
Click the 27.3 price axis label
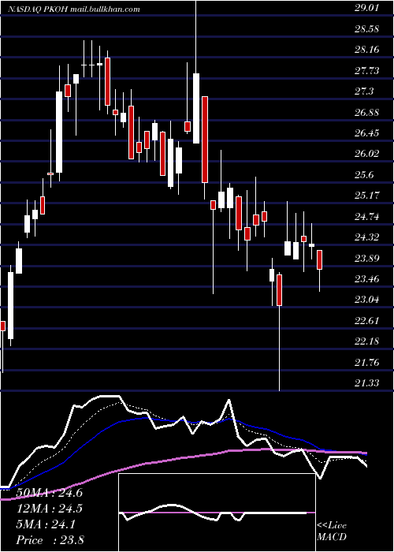(364, 91)
